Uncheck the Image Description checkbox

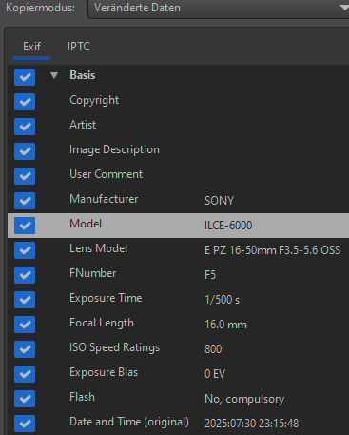click(25, 151)
